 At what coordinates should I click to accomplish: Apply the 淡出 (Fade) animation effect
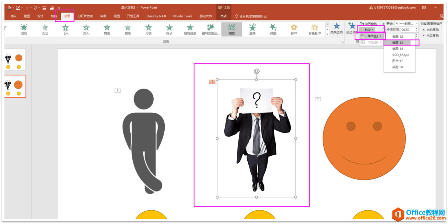pyautogui.click(x=45, y=29)
